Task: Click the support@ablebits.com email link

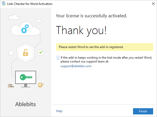Action: click(x=76, y=66)
